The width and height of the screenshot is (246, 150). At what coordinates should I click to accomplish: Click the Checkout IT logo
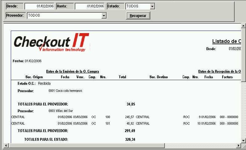51,42
